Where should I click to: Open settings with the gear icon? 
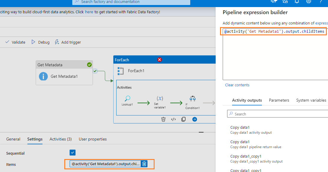(x=309, y=2)
